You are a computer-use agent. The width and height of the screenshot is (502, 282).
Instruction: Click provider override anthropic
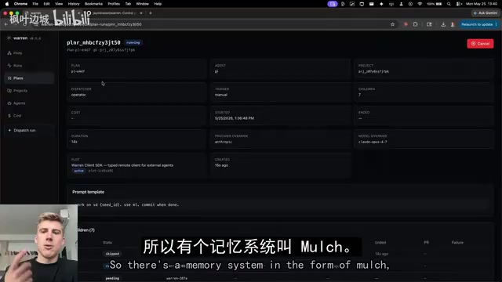223,142
